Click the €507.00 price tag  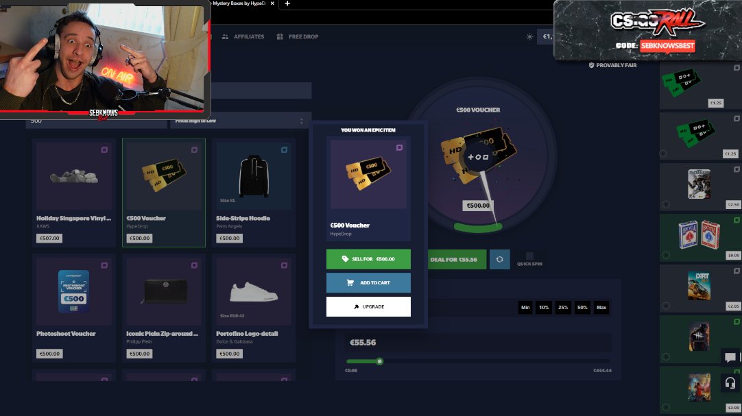(x=49, y=238)
